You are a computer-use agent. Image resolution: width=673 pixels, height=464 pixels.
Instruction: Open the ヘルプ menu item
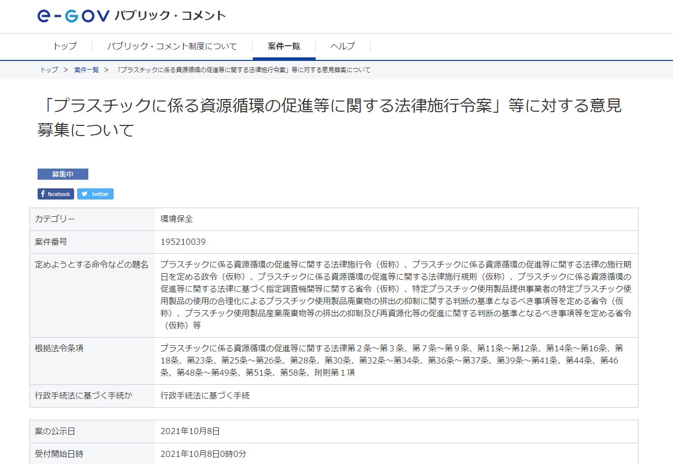click(x=343, y=46)
